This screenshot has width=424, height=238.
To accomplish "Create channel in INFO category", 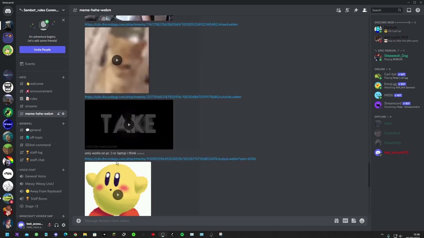I will pos(63,77).
